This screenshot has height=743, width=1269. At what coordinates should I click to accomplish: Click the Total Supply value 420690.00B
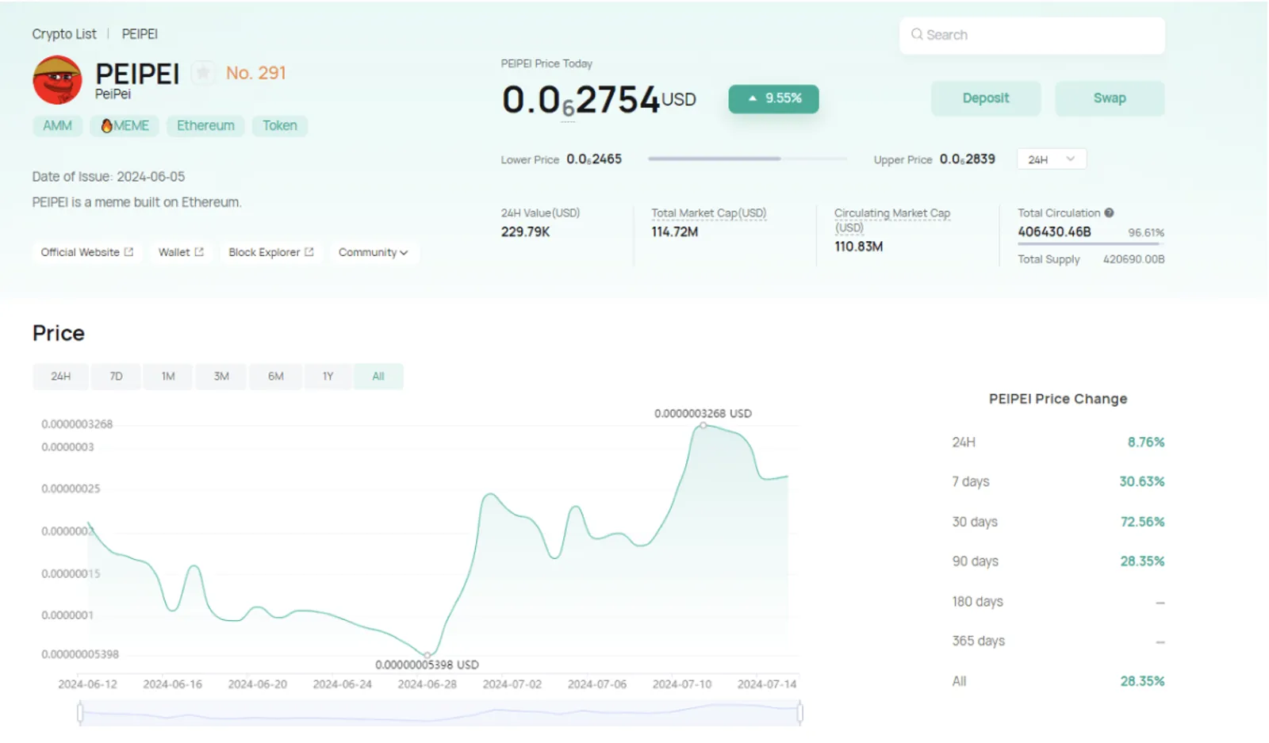coord(1133,259)
